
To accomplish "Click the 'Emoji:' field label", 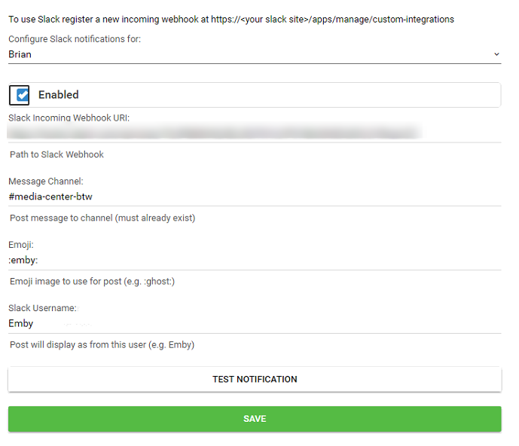I will coord(21,245).
